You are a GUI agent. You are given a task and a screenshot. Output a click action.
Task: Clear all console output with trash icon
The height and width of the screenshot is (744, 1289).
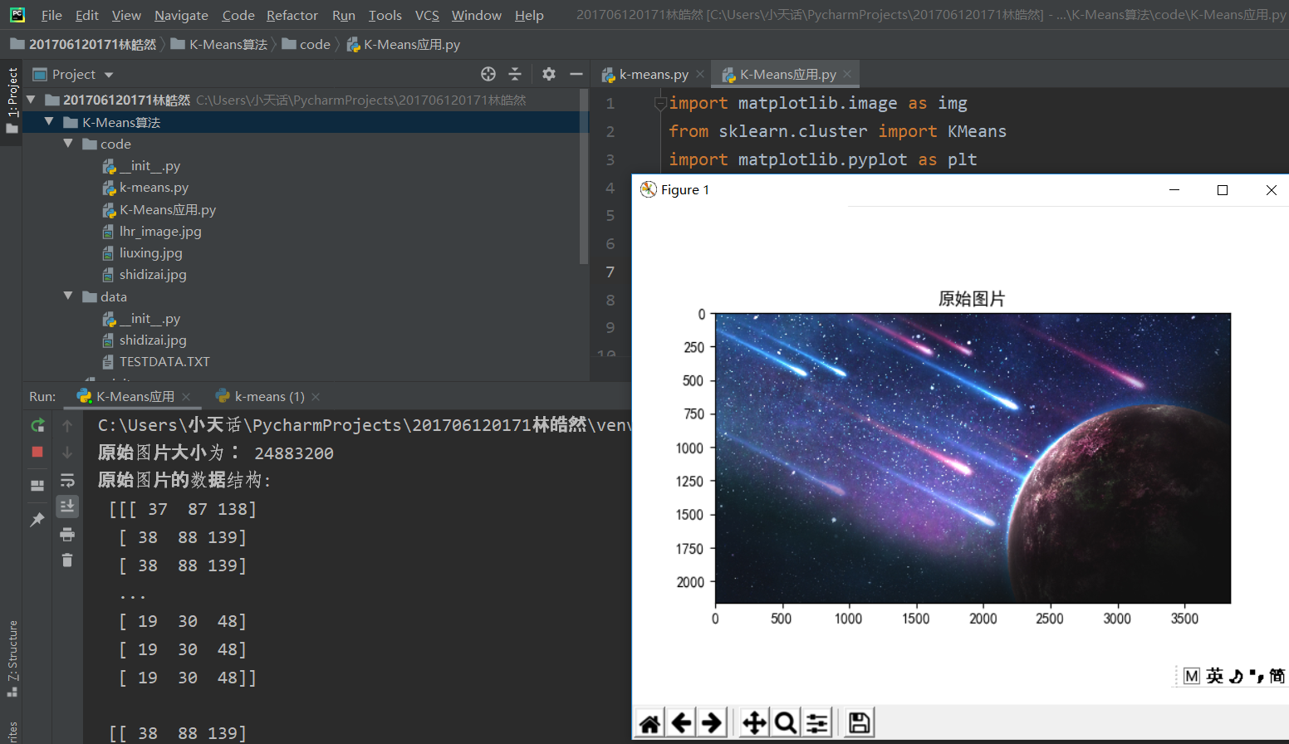click(67, 560)
